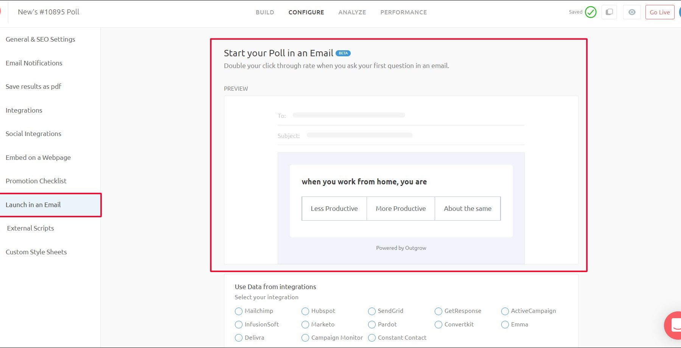Select Constant Contact as the integration
This screenshot has height=348, width=681.
pos(372,338)
